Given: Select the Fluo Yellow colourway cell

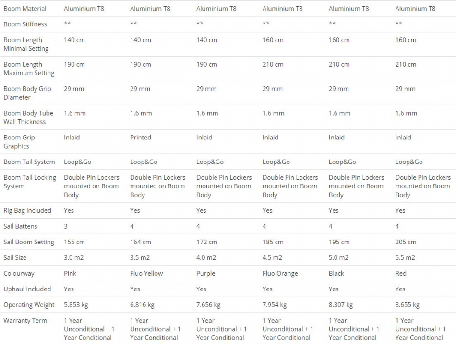Looking at the screenshot, I should click(x=146, y=273).
